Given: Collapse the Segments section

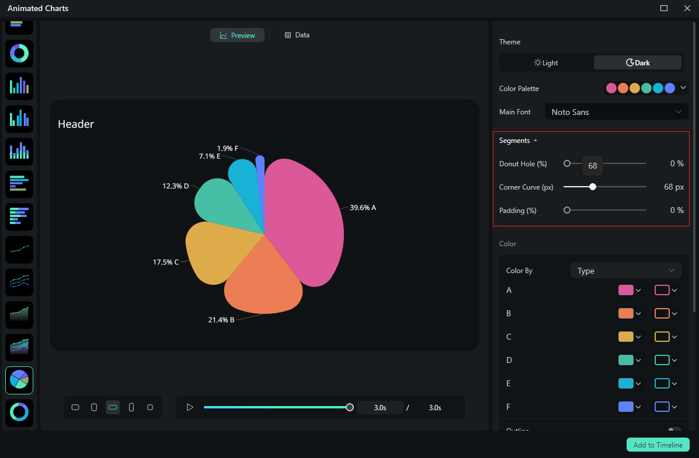Looking at the screenshot, I should click(516, 140).
